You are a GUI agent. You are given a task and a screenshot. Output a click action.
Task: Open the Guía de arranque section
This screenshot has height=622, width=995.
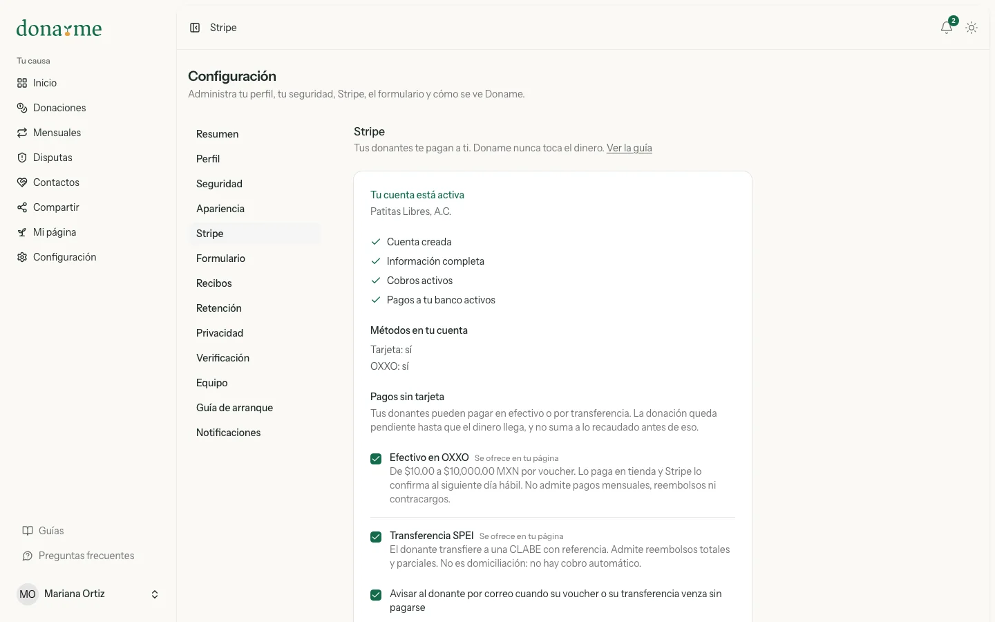pos(254,408)
